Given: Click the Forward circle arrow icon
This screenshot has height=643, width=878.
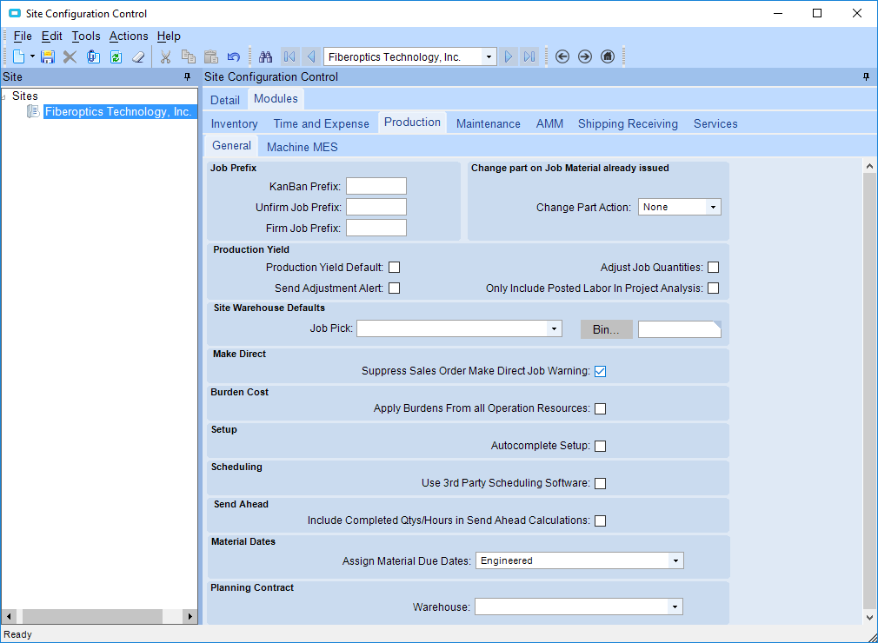Looking at the screenshot, I should (x=584, y=56).
